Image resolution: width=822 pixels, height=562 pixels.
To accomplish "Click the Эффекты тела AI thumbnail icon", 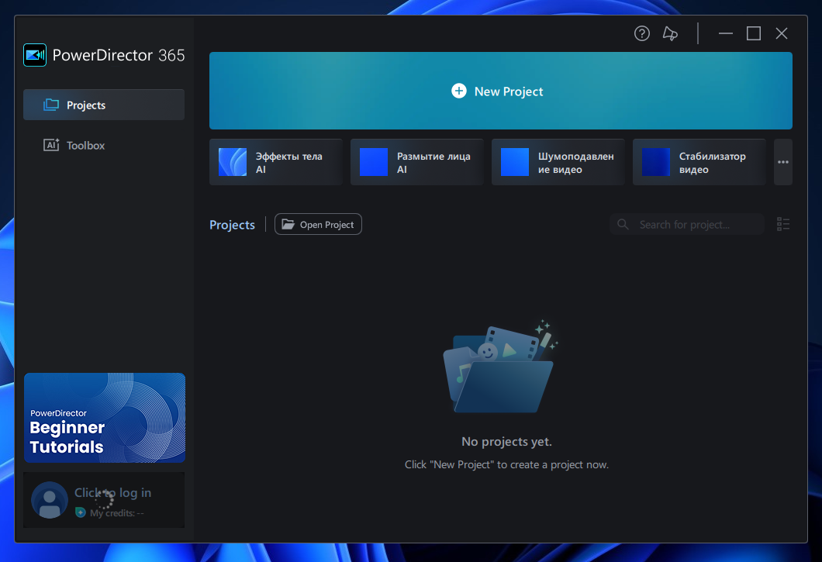I will [233, 162].
